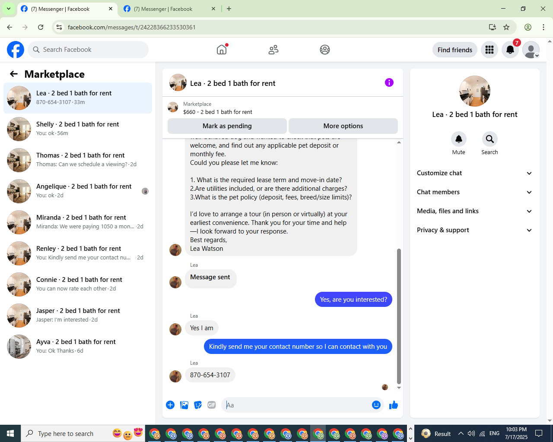Mute this conversation with the bell icon
The height and width of the screenshot is (442, 553).
coord(459,139)
